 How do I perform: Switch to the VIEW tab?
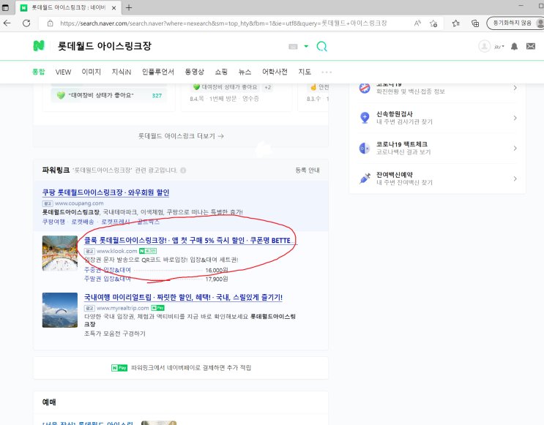click(63, 72)
